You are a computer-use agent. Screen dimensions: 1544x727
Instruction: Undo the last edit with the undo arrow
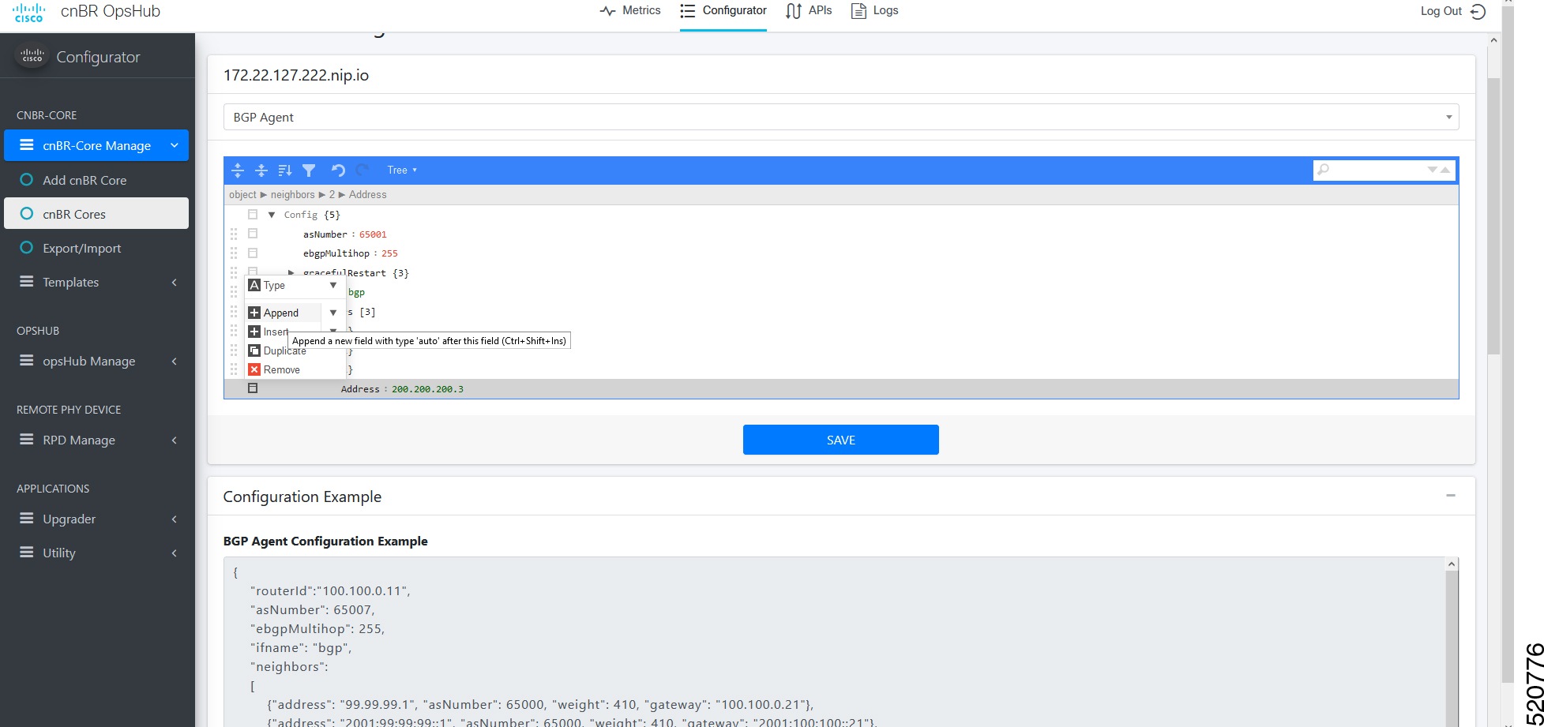pos(338,170)
